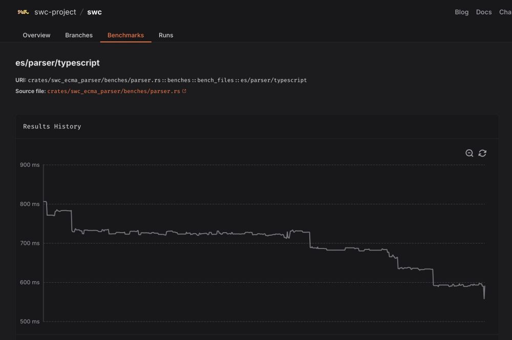The image size is (512, 340).
Task: Open the crates/swc_ecma_parser/benches/parser.rs source file link
Action: pyautogui.click(x=114, y=92)
